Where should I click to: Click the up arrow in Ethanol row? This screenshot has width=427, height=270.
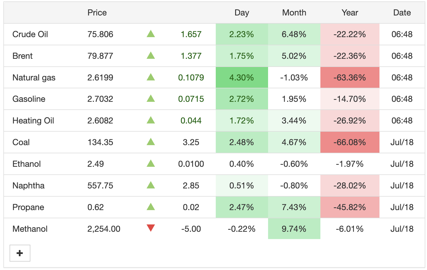tap(151, 163)
